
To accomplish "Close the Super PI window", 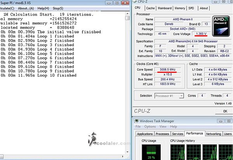I will click(x=125, y=3).
